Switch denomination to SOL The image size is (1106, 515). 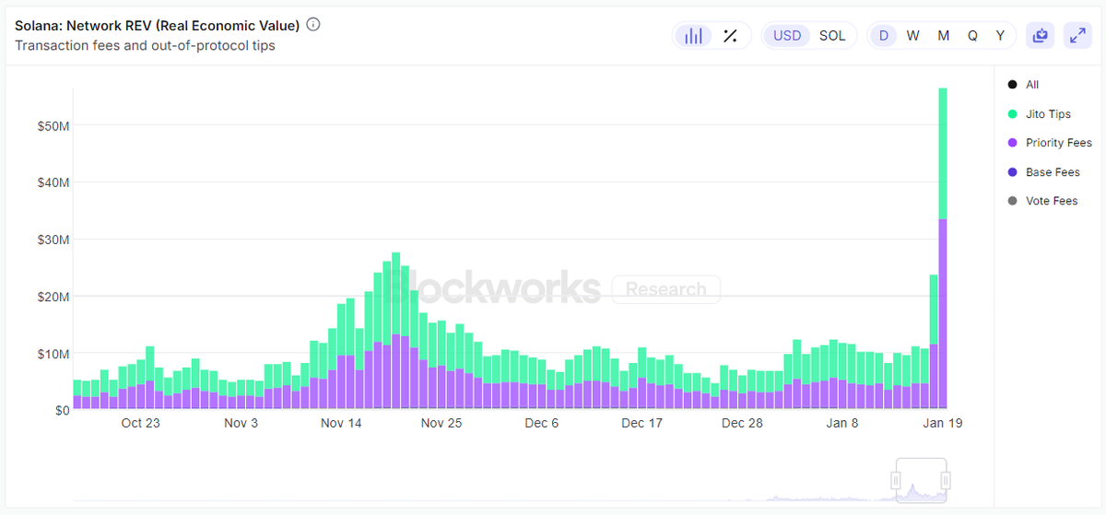[832, 36]
